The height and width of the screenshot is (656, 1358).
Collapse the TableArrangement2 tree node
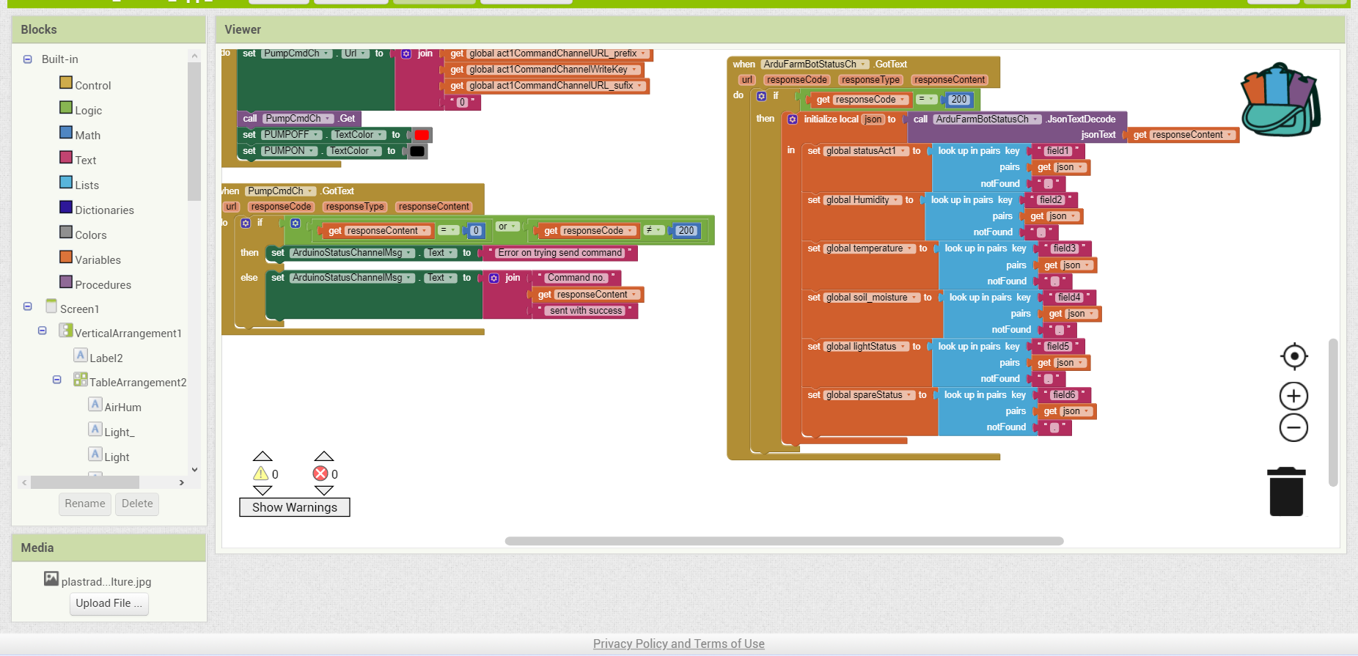point(57,380)
